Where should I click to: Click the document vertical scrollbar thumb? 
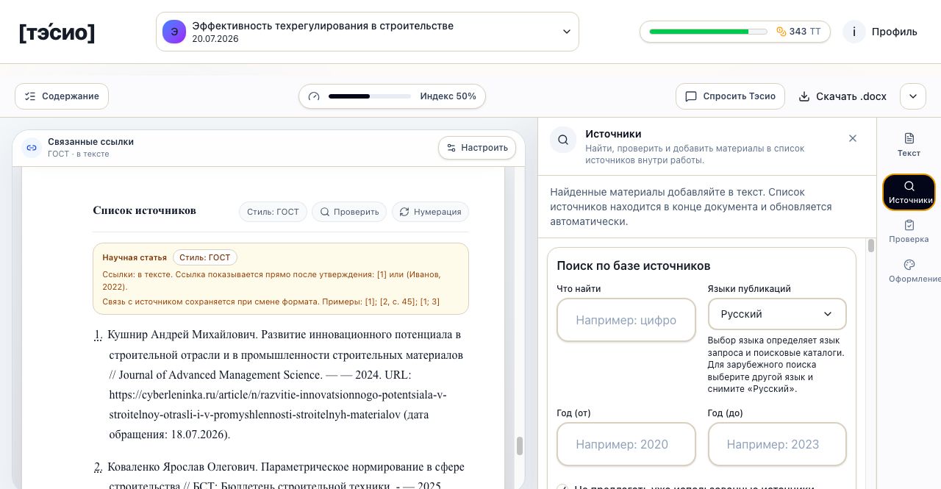click(520, 446)
